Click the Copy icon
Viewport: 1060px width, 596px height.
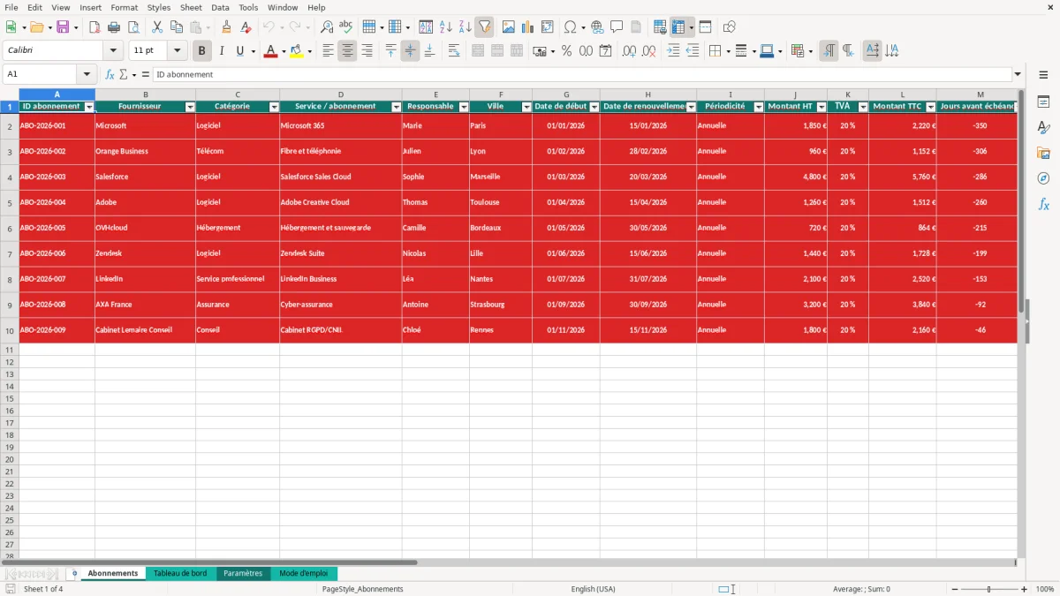[x=177, y=27]
